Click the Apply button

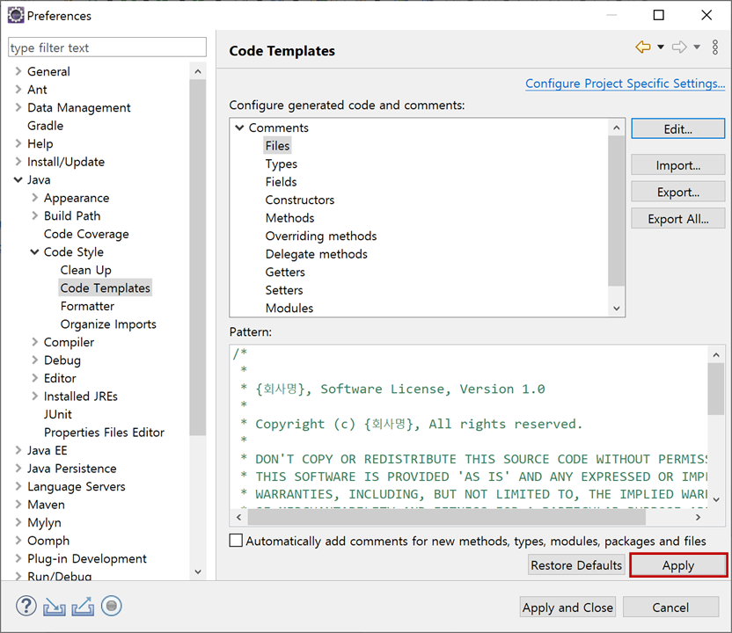[x=677, y=565]
